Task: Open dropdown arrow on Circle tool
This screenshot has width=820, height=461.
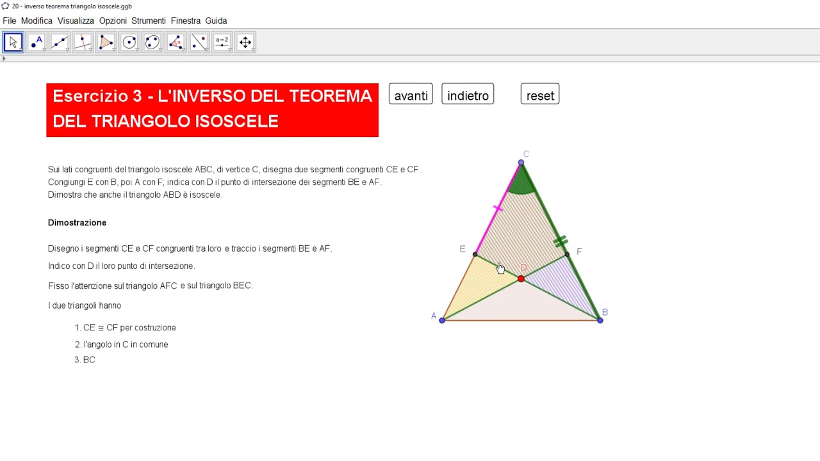Action: 137,50
